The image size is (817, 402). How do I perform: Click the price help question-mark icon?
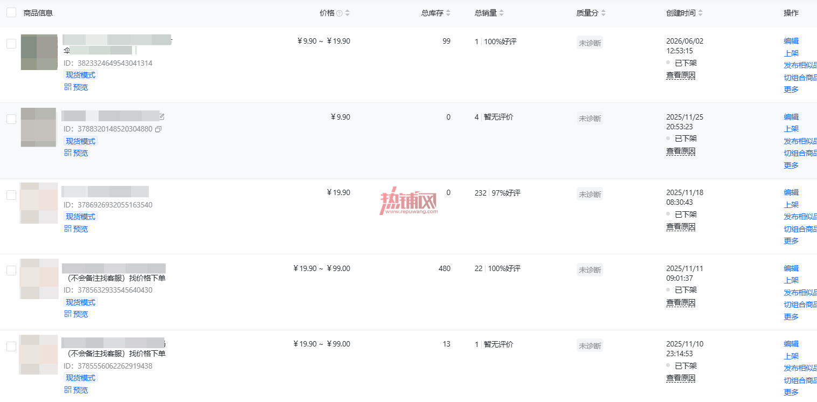point(340,13)
